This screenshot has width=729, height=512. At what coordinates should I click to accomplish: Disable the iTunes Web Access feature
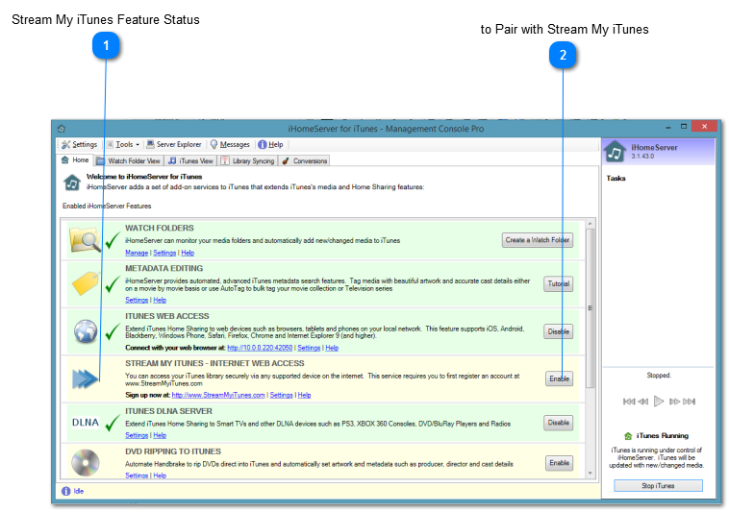pos(559,331)
